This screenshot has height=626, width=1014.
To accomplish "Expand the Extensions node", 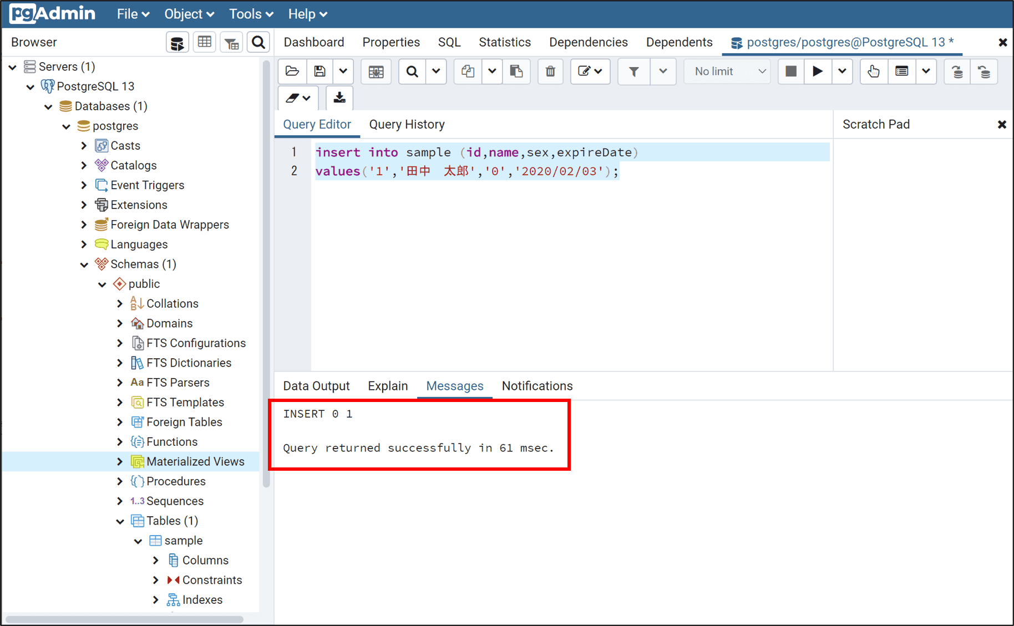I will tap(84, 205).
